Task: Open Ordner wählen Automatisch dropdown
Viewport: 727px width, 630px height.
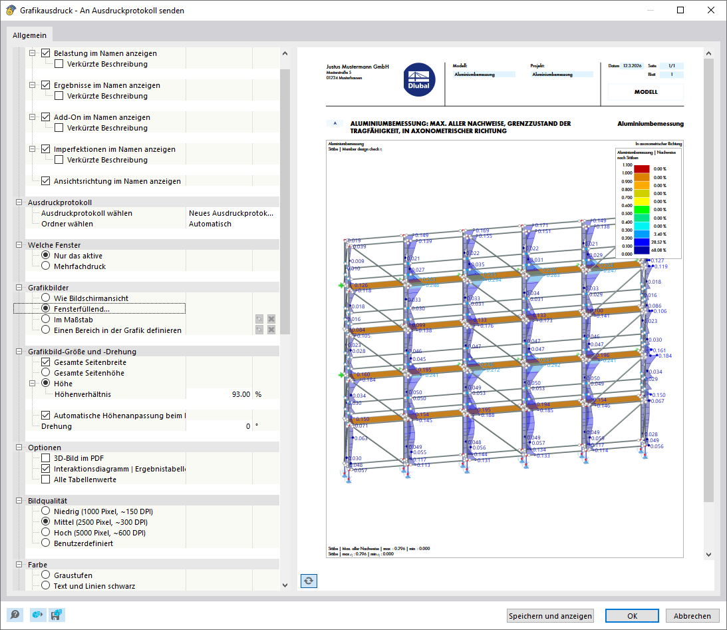Action: pos(232,224)
